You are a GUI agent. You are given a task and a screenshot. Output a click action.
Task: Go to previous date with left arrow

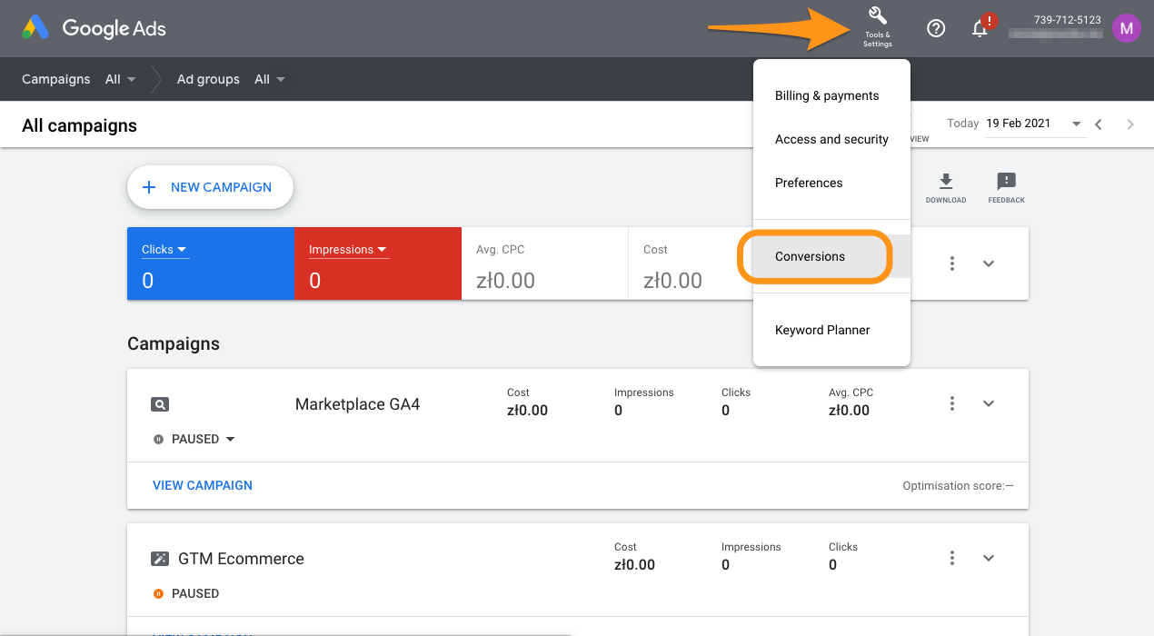(1099, 124)
